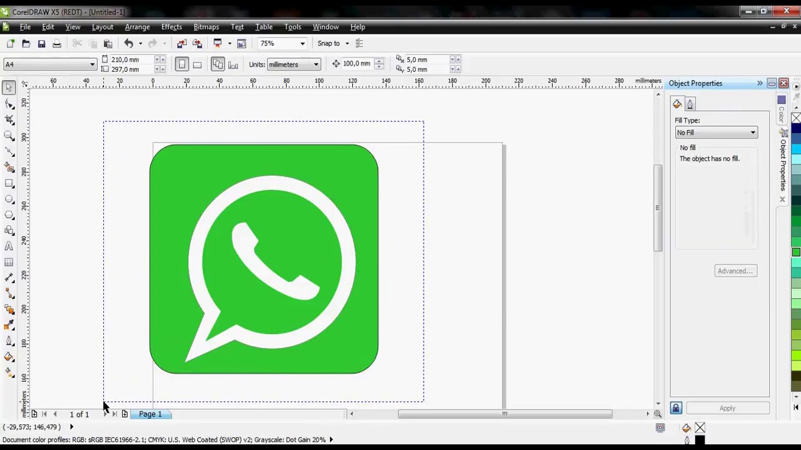Toggle Current Page layout button
This screenshot has width=801, height=450.
[x=233, y=64]
